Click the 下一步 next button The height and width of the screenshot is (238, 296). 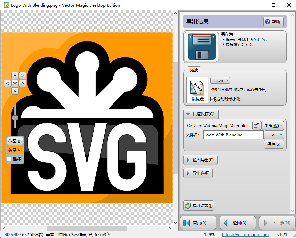click(x=277, y=223)
